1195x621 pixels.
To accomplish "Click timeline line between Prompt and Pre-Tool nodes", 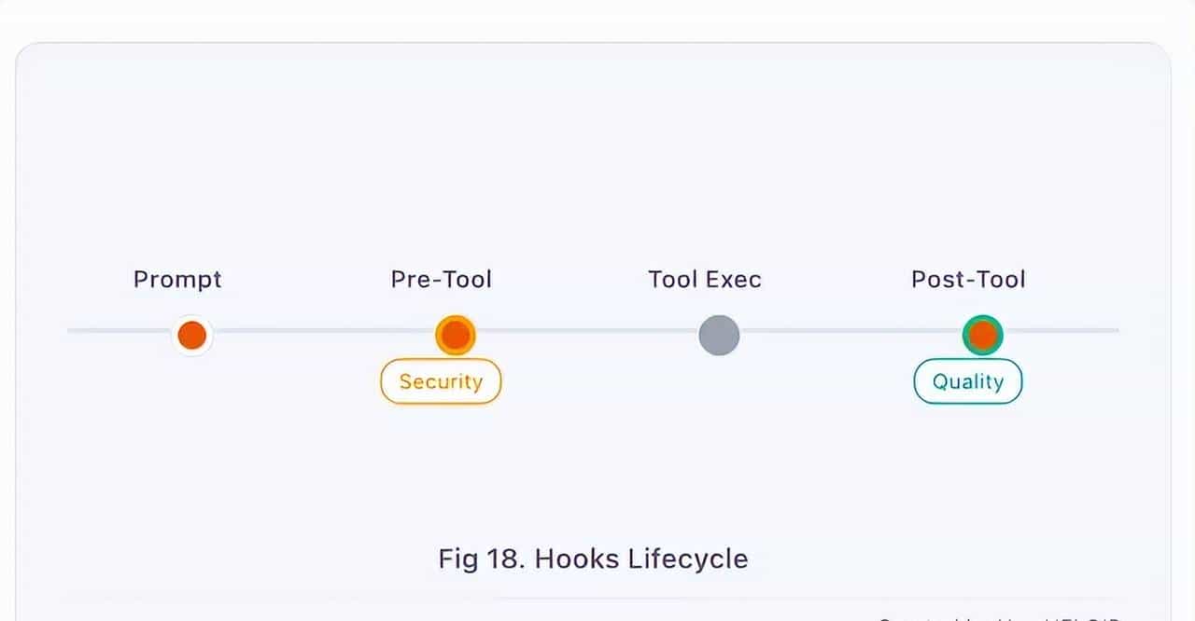I will 324,330.
